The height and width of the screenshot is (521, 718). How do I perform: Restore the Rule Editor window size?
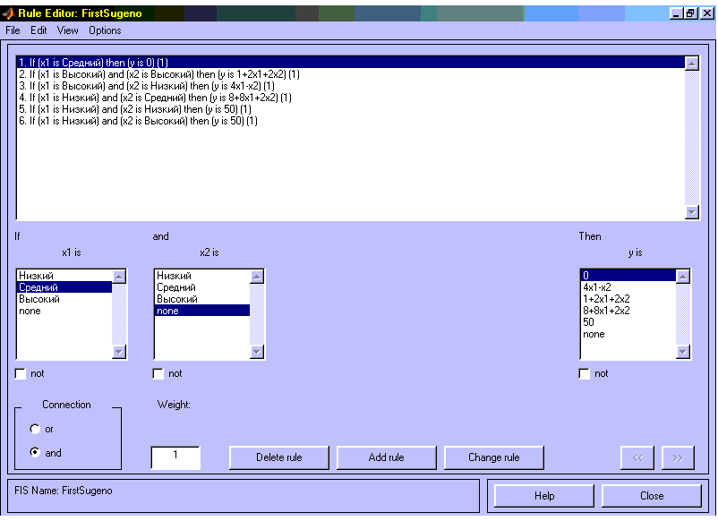[690, 13]
